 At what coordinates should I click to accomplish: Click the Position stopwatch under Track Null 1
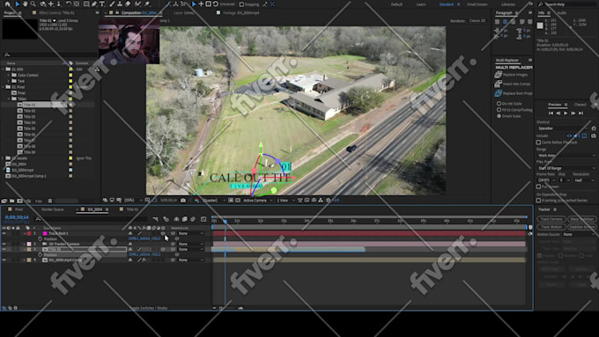41,239
